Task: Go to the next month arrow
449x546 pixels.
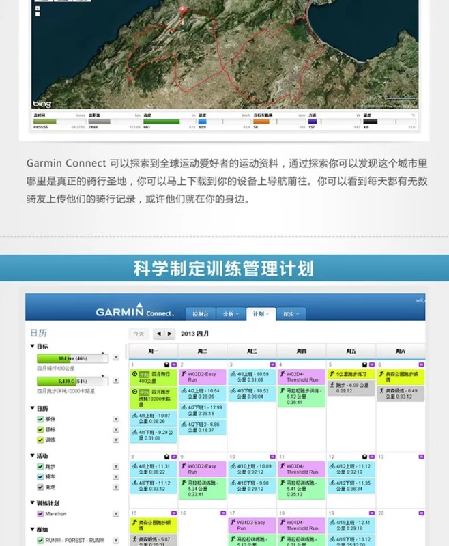Action: click(169, 334)
